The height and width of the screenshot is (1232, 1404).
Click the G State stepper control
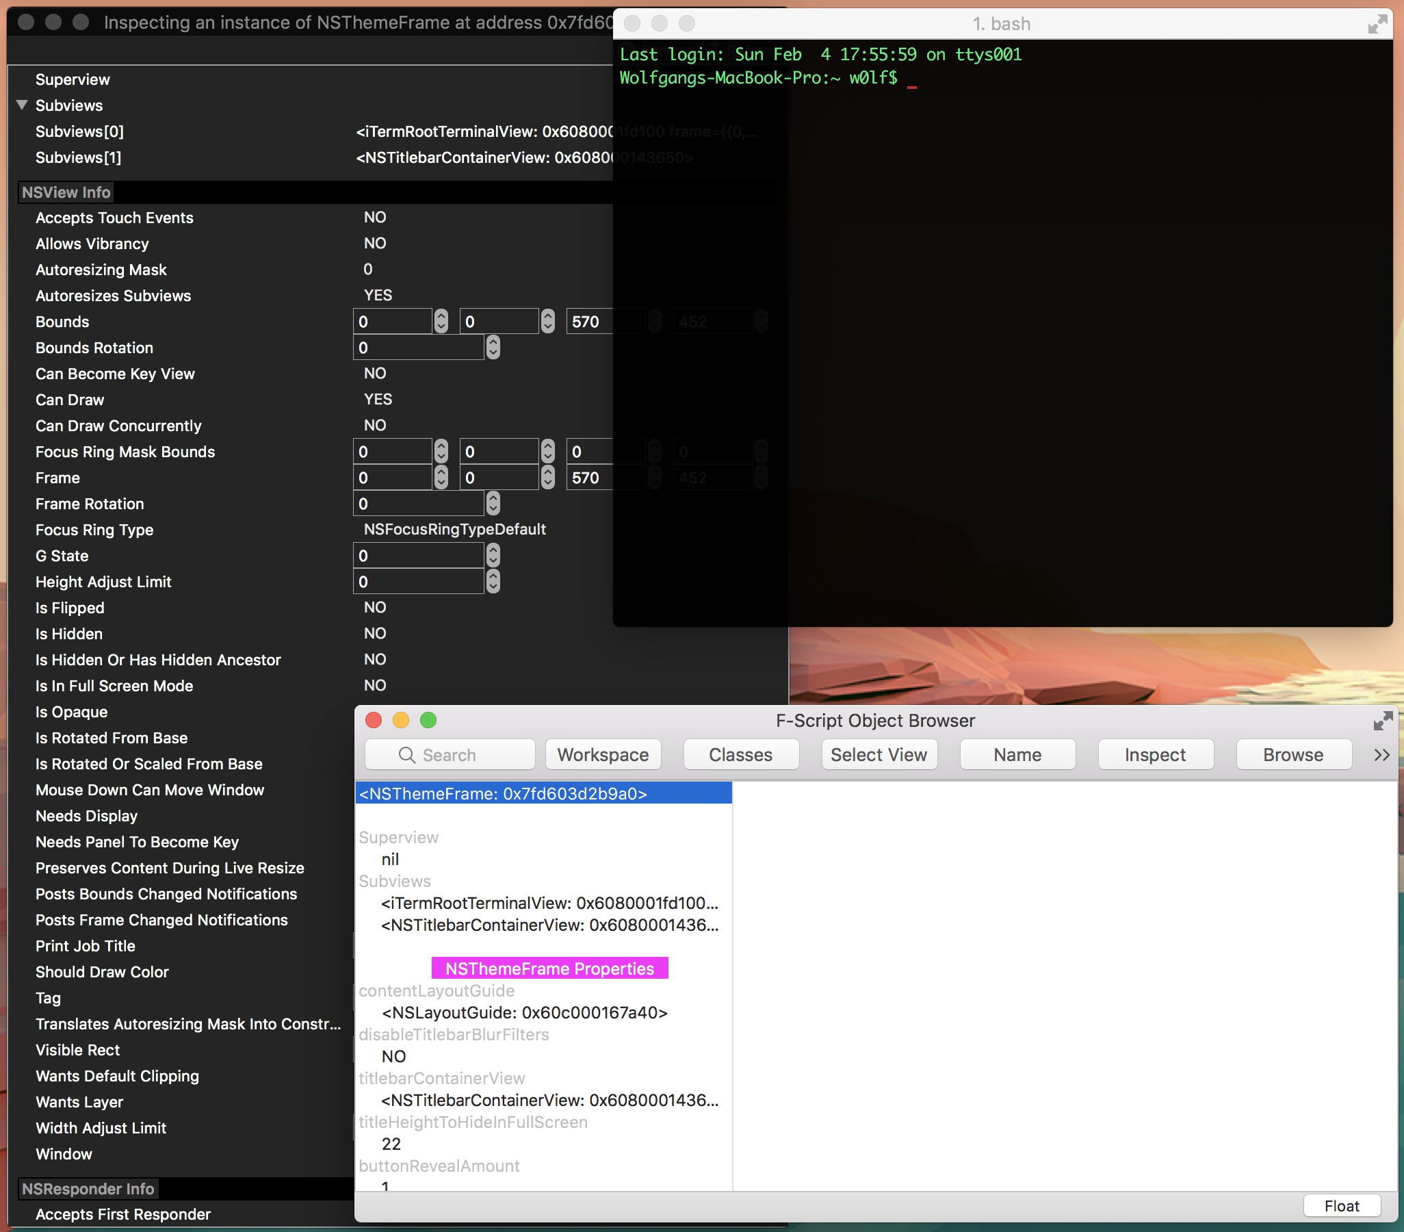tap(493, 555)
